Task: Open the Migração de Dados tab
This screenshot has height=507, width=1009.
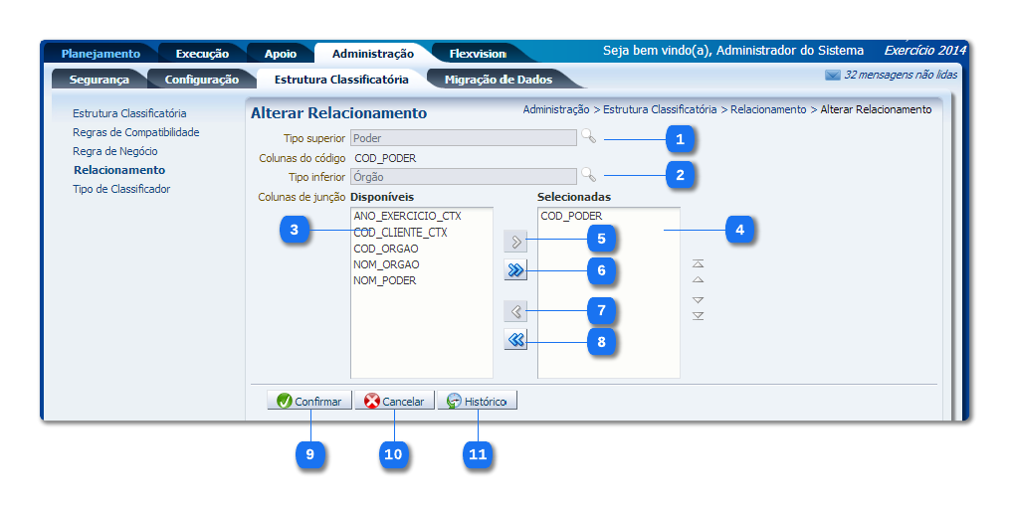Action: [x=498, y=80]
